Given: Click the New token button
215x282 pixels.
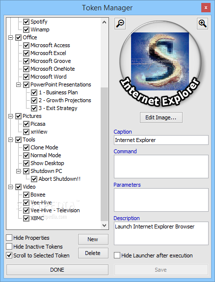Looking at the screenshot, I should (x=93, y=239).
